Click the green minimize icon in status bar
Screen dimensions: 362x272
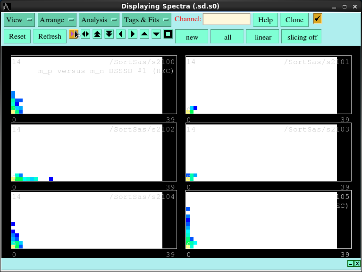351,264
